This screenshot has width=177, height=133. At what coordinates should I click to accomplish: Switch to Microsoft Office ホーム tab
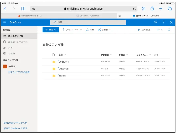click(30, 16)
